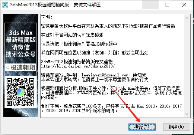The image size is (194, 135).
Task: Click the installer app icon in title bar
Action: 5,5
